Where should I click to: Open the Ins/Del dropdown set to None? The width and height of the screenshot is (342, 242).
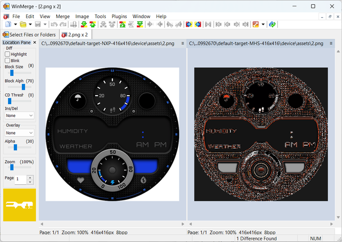pyautogui.click(x=19, y=115)
